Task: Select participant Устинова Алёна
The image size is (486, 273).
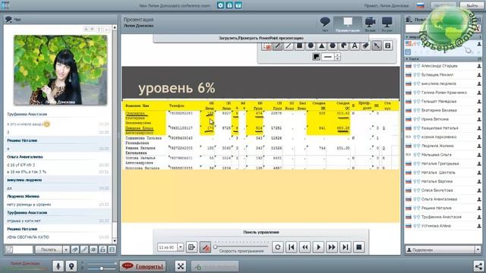Action: [443, 226]
